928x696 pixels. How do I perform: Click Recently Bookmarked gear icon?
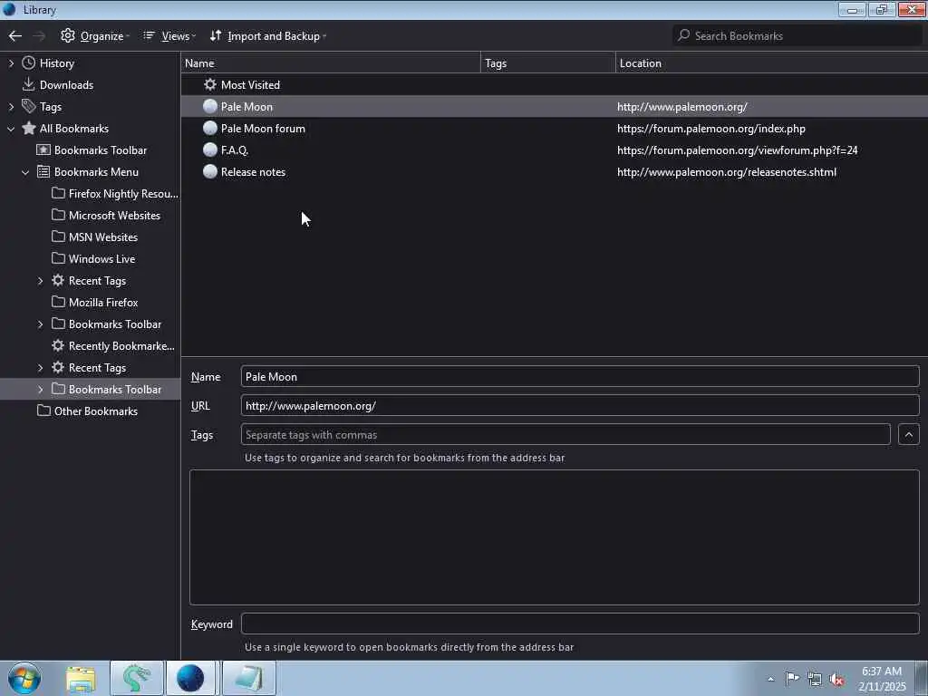click(x=58, y=345)
